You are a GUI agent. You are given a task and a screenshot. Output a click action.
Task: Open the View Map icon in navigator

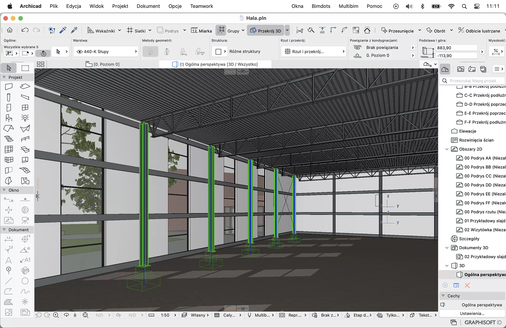coord(461,69)
